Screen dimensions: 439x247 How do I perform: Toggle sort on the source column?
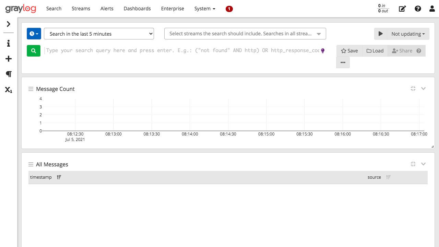(x=388, y=177)
